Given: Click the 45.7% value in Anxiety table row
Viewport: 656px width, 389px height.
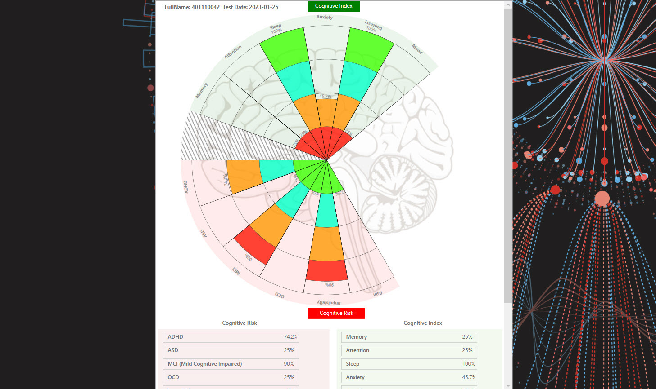Looking at the screenshot, I should [x=468, y=377].
